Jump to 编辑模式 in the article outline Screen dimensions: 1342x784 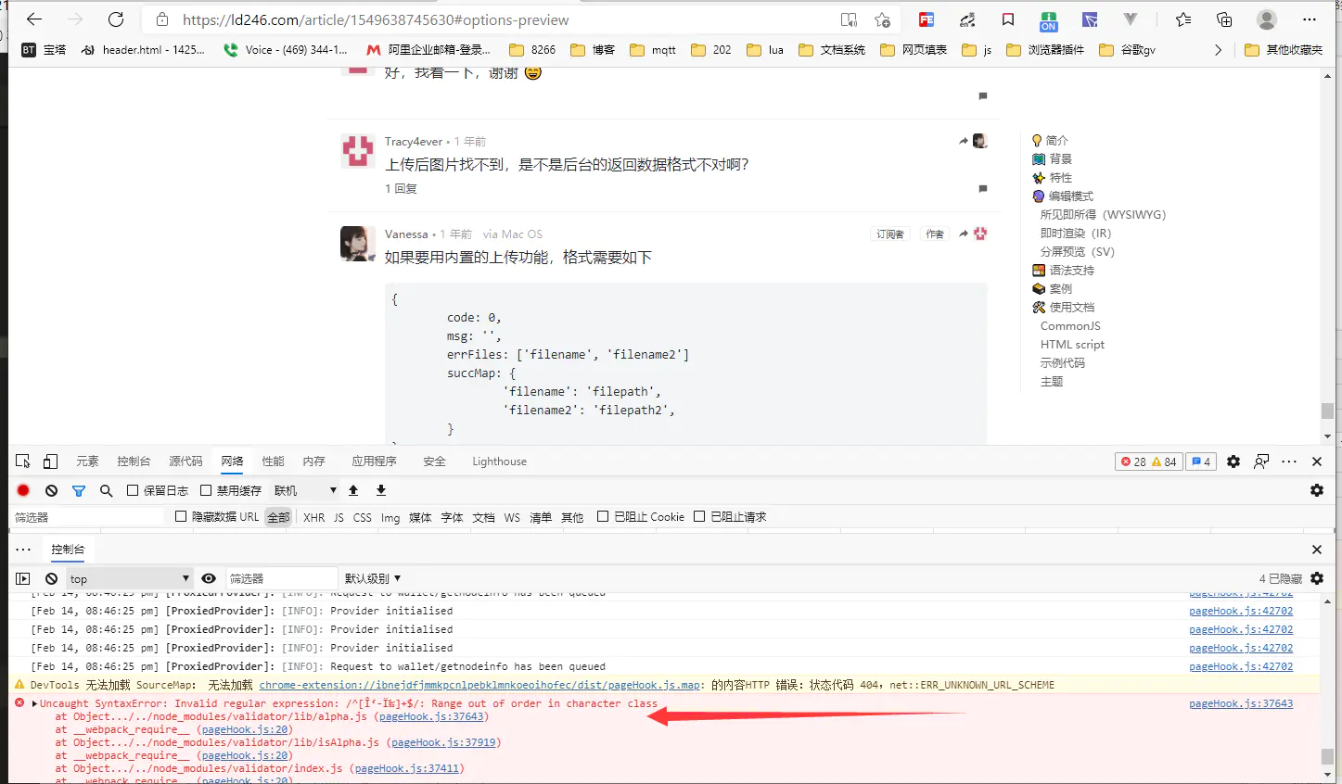[x=1070, y=196]
